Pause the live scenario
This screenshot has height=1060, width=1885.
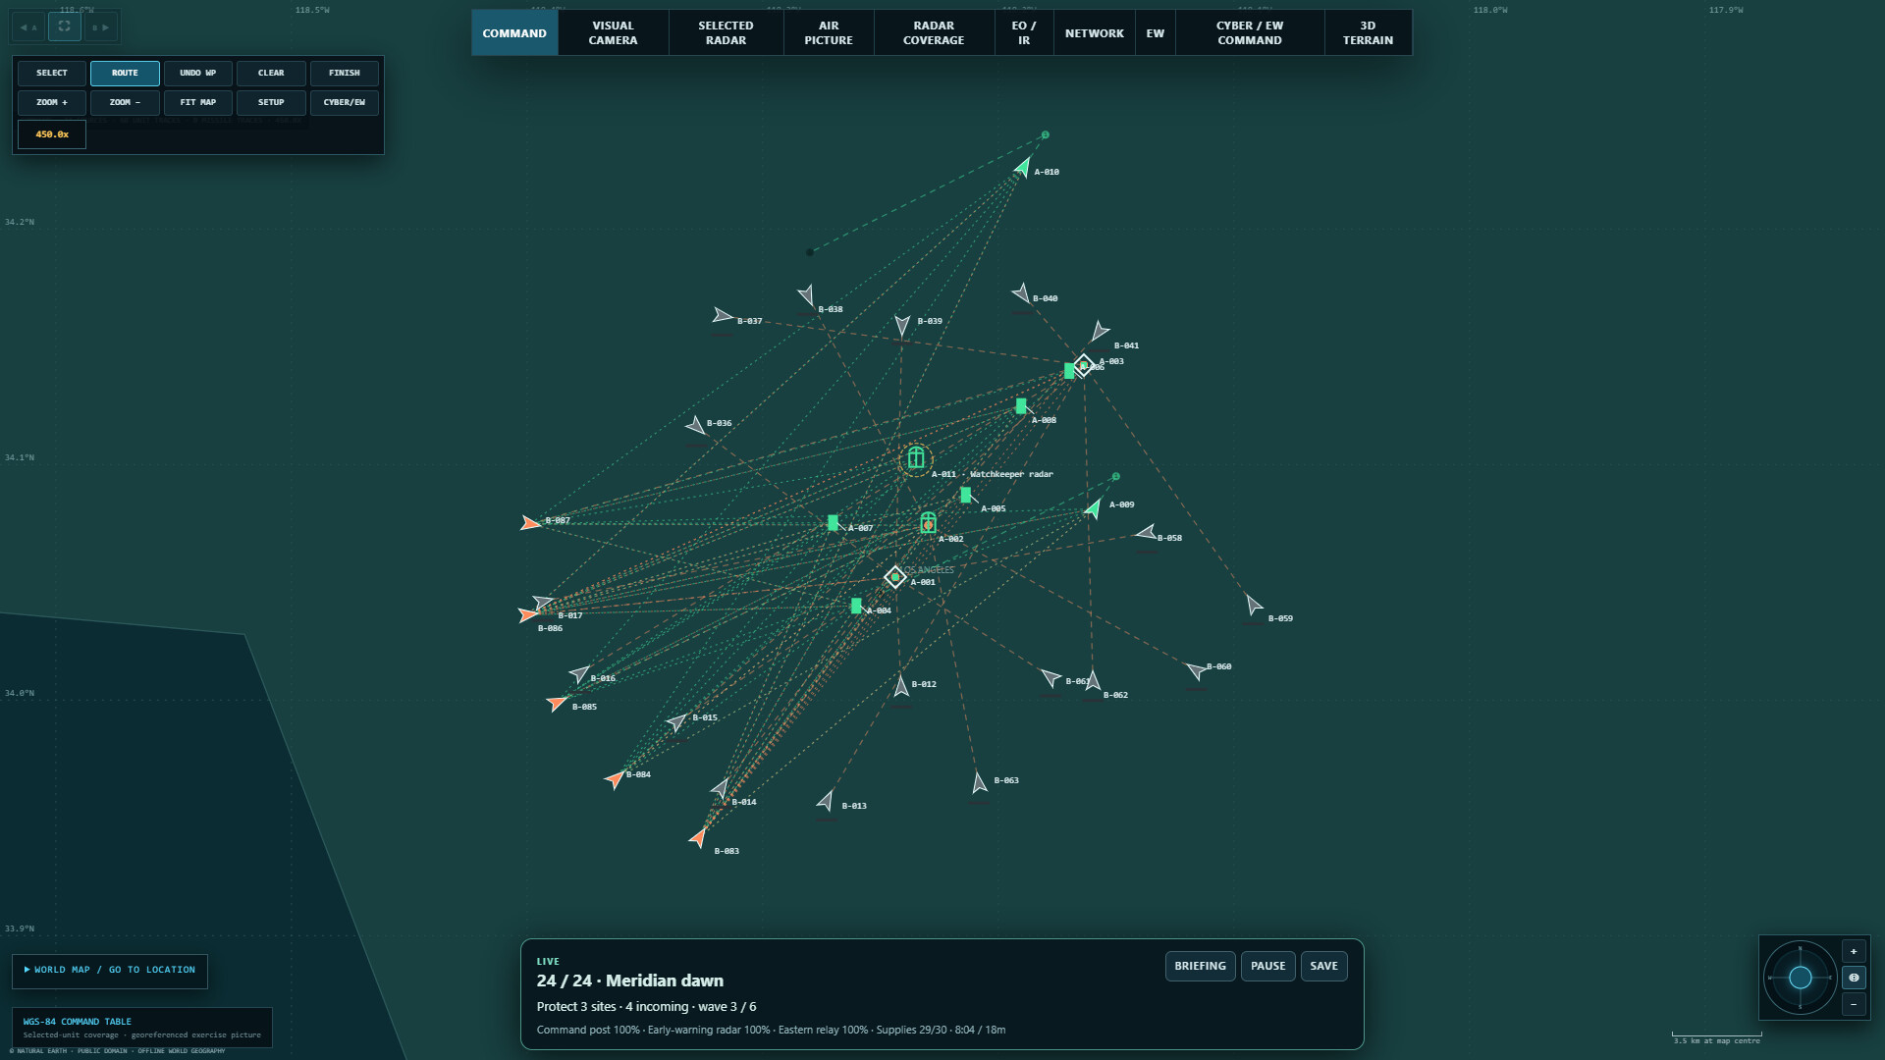(1267, 967)
